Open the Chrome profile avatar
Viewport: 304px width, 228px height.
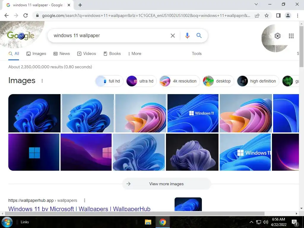tap(288, 15)
